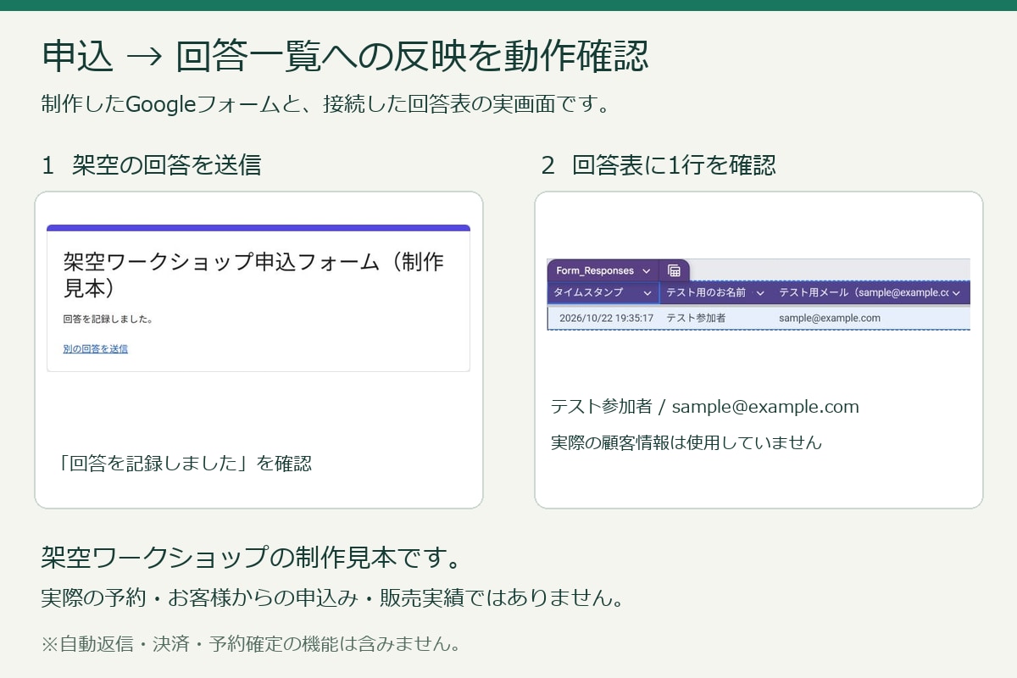Viewport: 1017px width, 678px height.
Task: Open the テスト用メール column dropdown arrow
Action: pos(956,293)
